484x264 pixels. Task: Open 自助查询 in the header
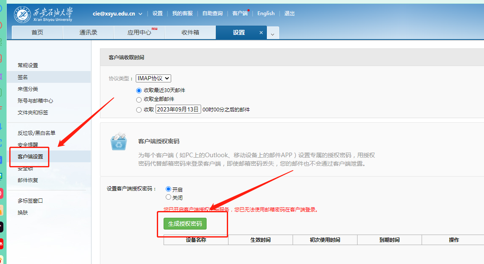coord(212,13)
